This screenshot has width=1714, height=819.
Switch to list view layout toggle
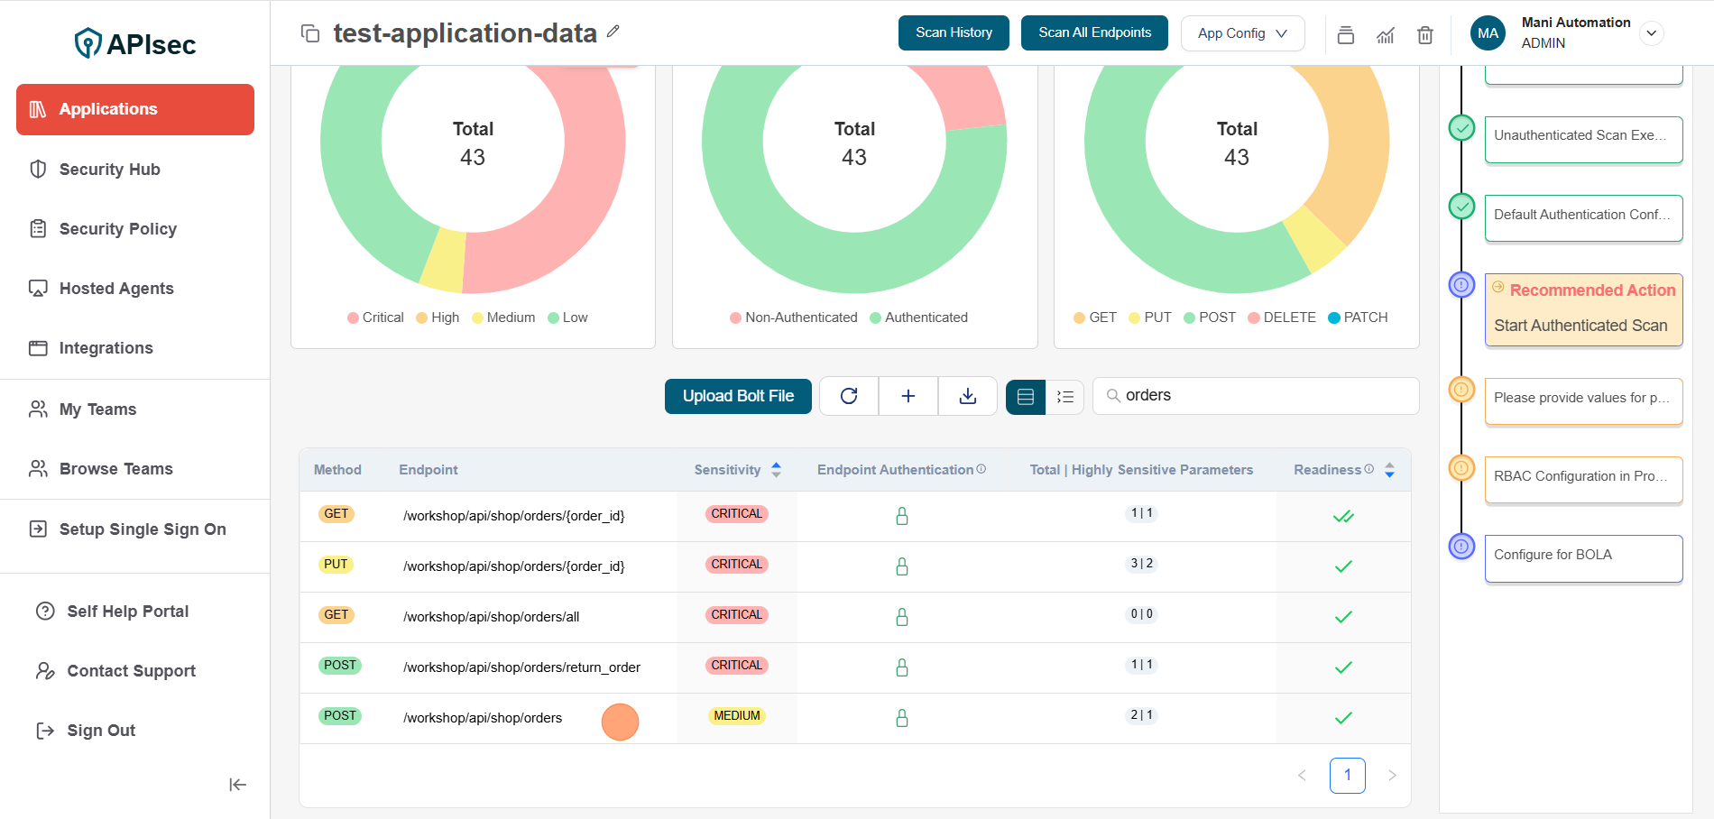(1065, 397)
